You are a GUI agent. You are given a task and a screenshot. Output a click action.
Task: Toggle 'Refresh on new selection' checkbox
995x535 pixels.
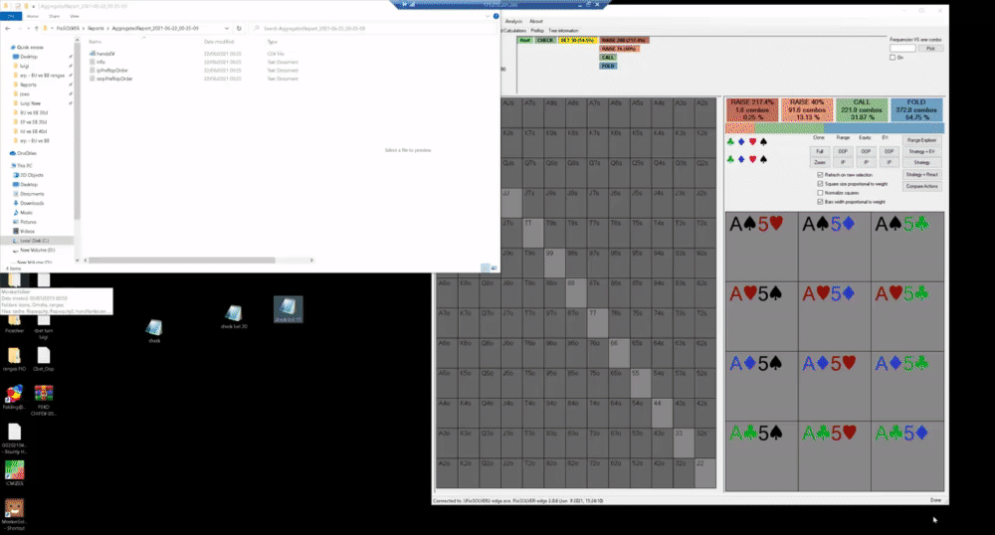pyautogui.click(x=820, y=175)
